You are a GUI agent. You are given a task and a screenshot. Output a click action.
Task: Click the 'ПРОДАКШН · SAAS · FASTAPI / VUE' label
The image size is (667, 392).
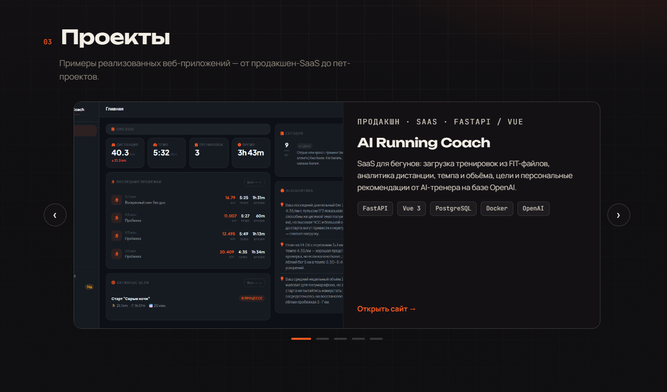tap(440, 122)
